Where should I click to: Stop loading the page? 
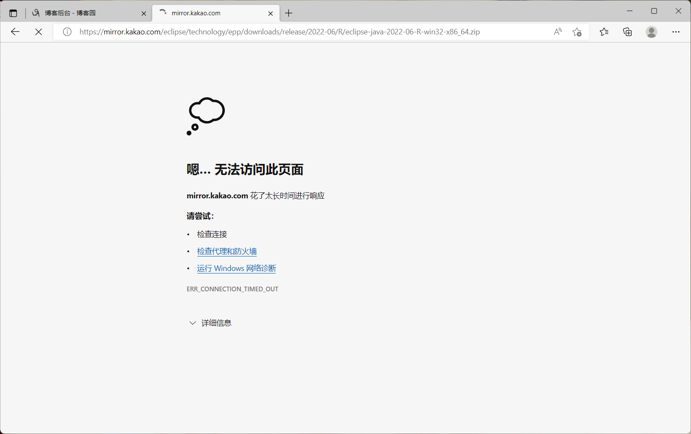39,32
